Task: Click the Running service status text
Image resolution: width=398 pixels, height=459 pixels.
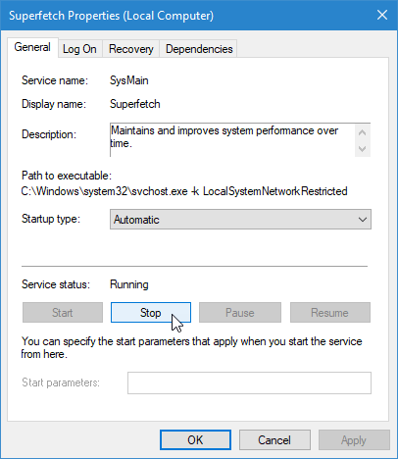Action: pos(129,284)
